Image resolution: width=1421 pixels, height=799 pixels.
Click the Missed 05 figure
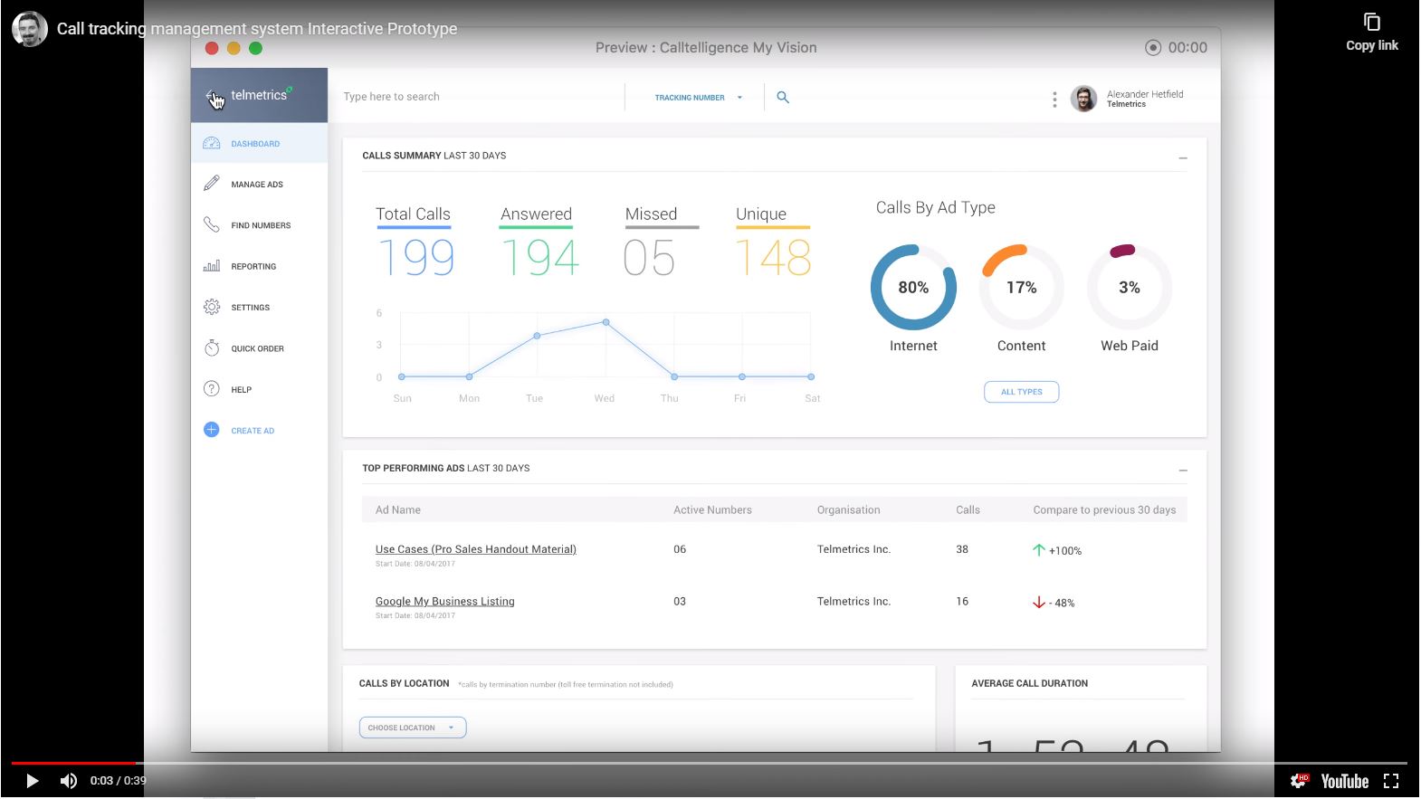[649, 258]
